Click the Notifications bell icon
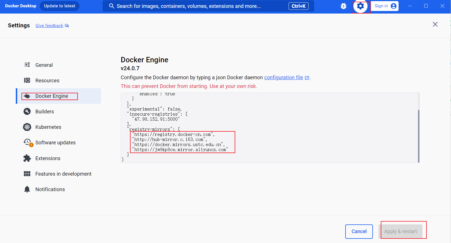The image size is (451, 243). tap(27, 189)
